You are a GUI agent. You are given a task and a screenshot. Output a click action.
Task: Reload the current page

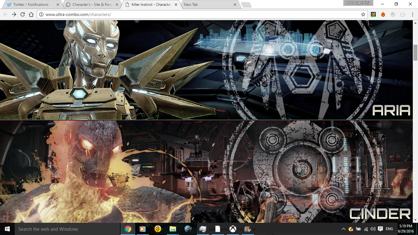22,14
